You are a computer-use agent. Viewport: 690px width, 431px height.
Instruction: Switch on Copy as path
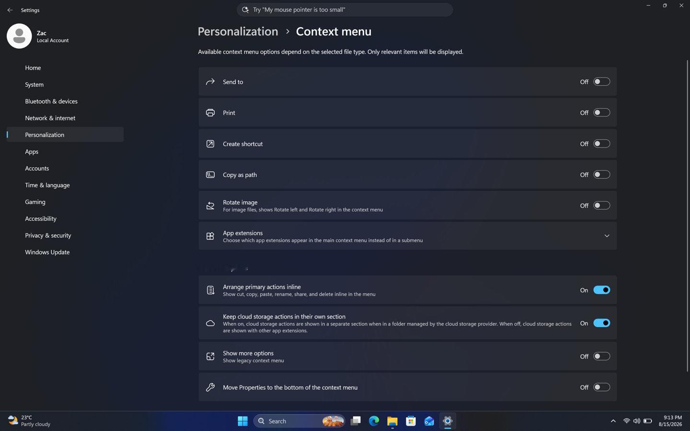tap(601, 175)
